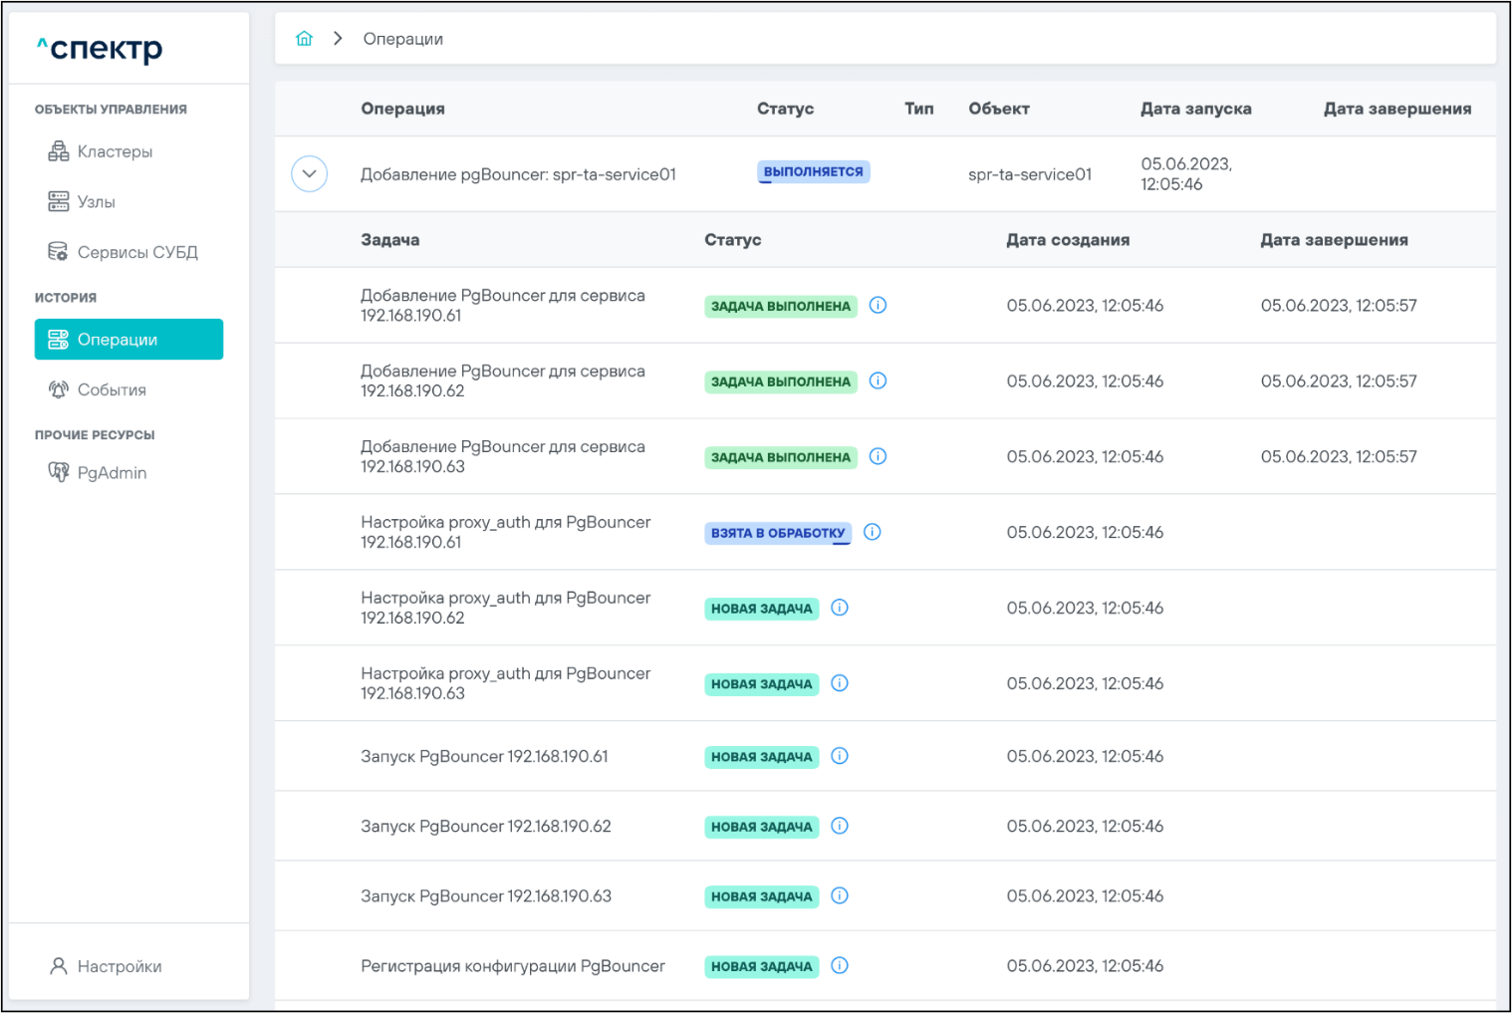
Task: Click the Спектр logo
Action: tap(100, 48)
